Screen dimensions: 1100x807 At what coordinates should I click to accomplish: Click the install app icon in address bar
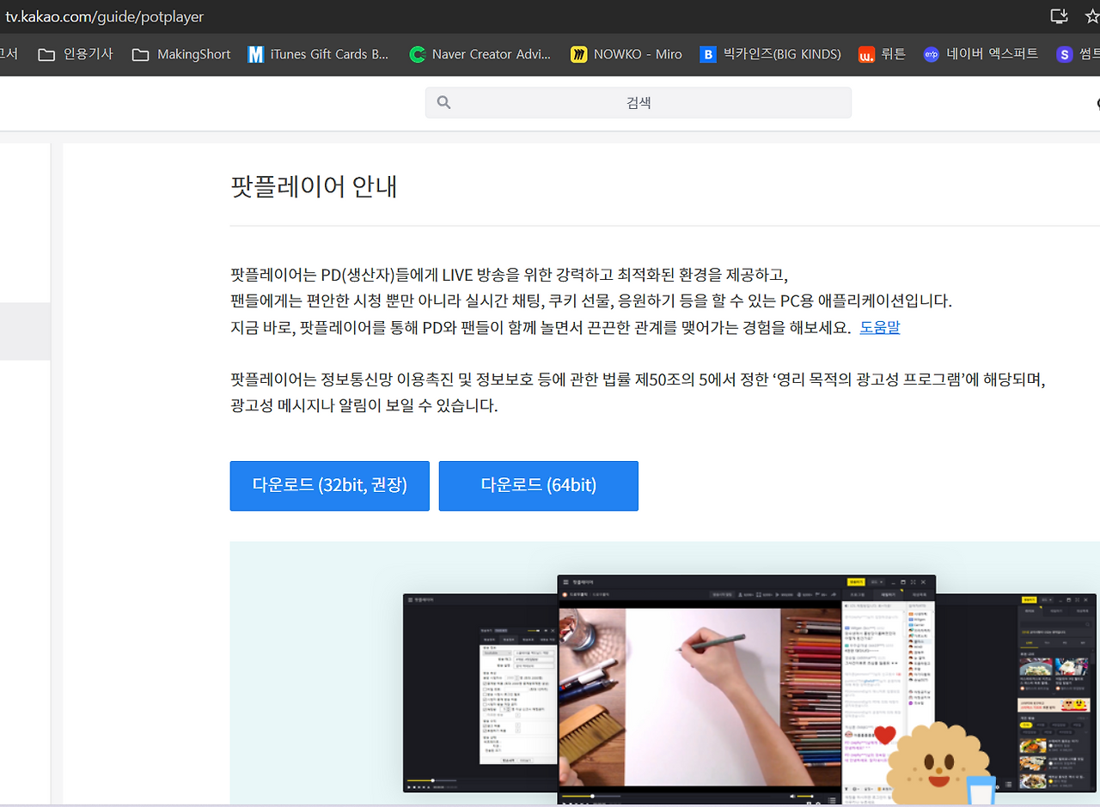(1059, 15)
